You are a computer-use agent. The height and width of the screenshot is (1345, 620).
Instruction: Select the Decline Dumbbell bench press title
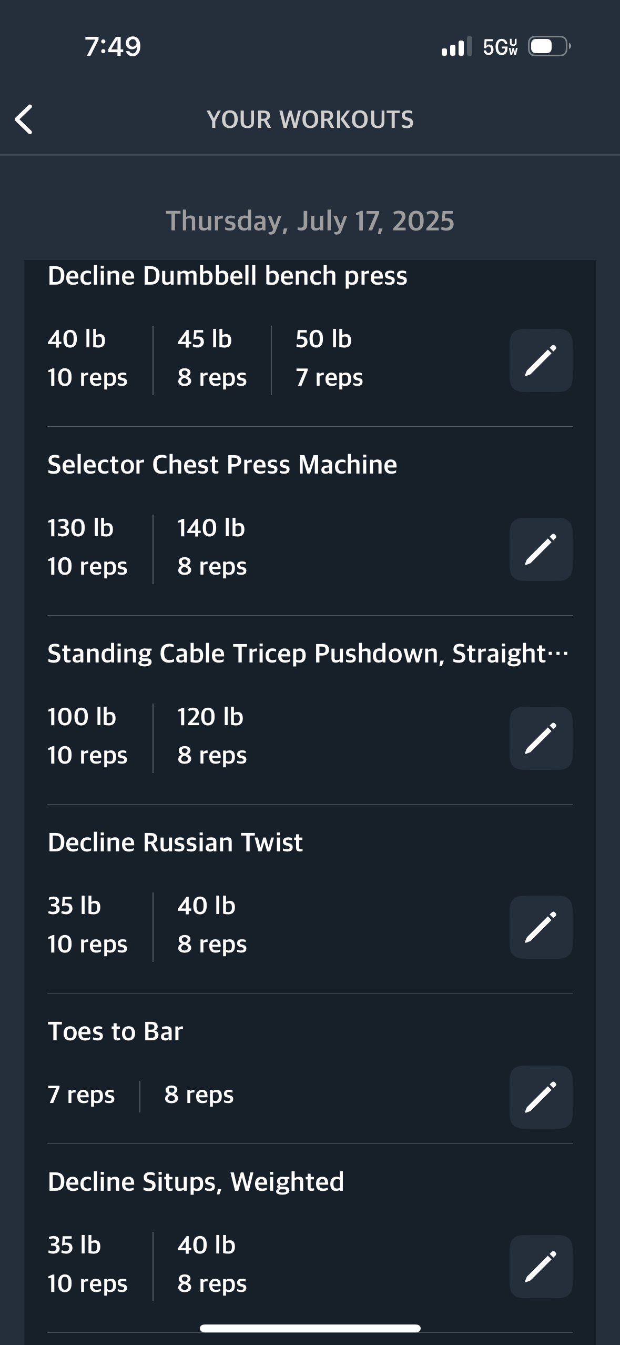point(227,276)
